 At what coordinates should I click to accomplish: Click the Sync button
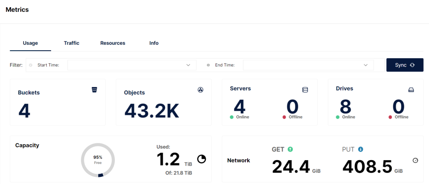pyautogui.click(x=405, y=65)
